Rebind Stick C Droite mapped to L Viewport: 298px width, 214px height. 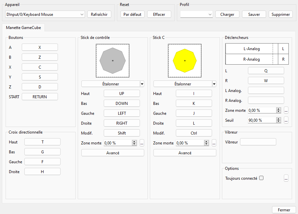click(x=194, y=123)
